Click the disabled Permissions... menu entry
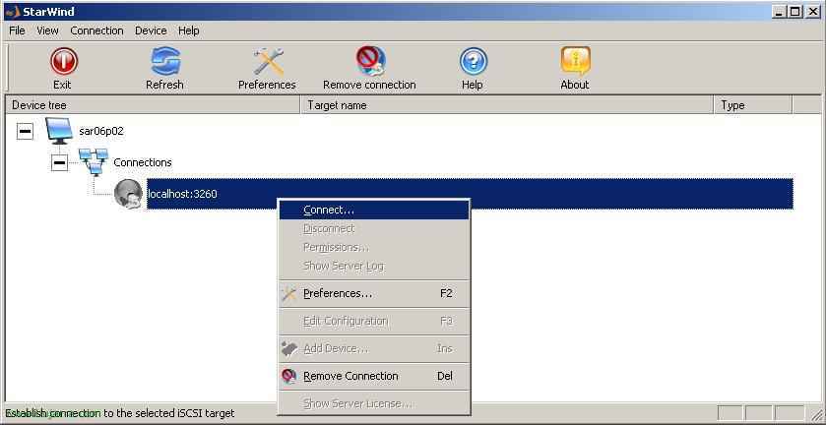The height and width of the screenshot is (425, 826). pyautogui.click(x=373, y=248)
